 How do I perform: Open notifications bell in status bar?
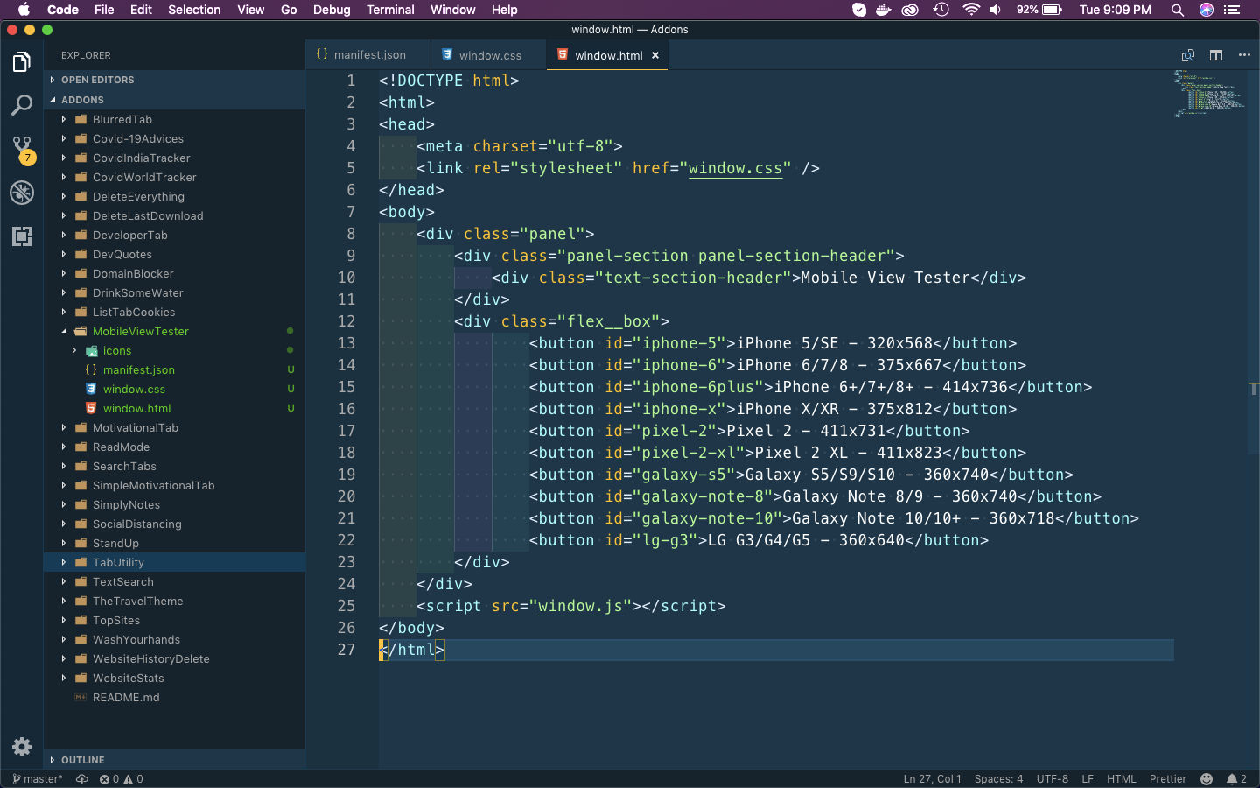point(1236,779)
